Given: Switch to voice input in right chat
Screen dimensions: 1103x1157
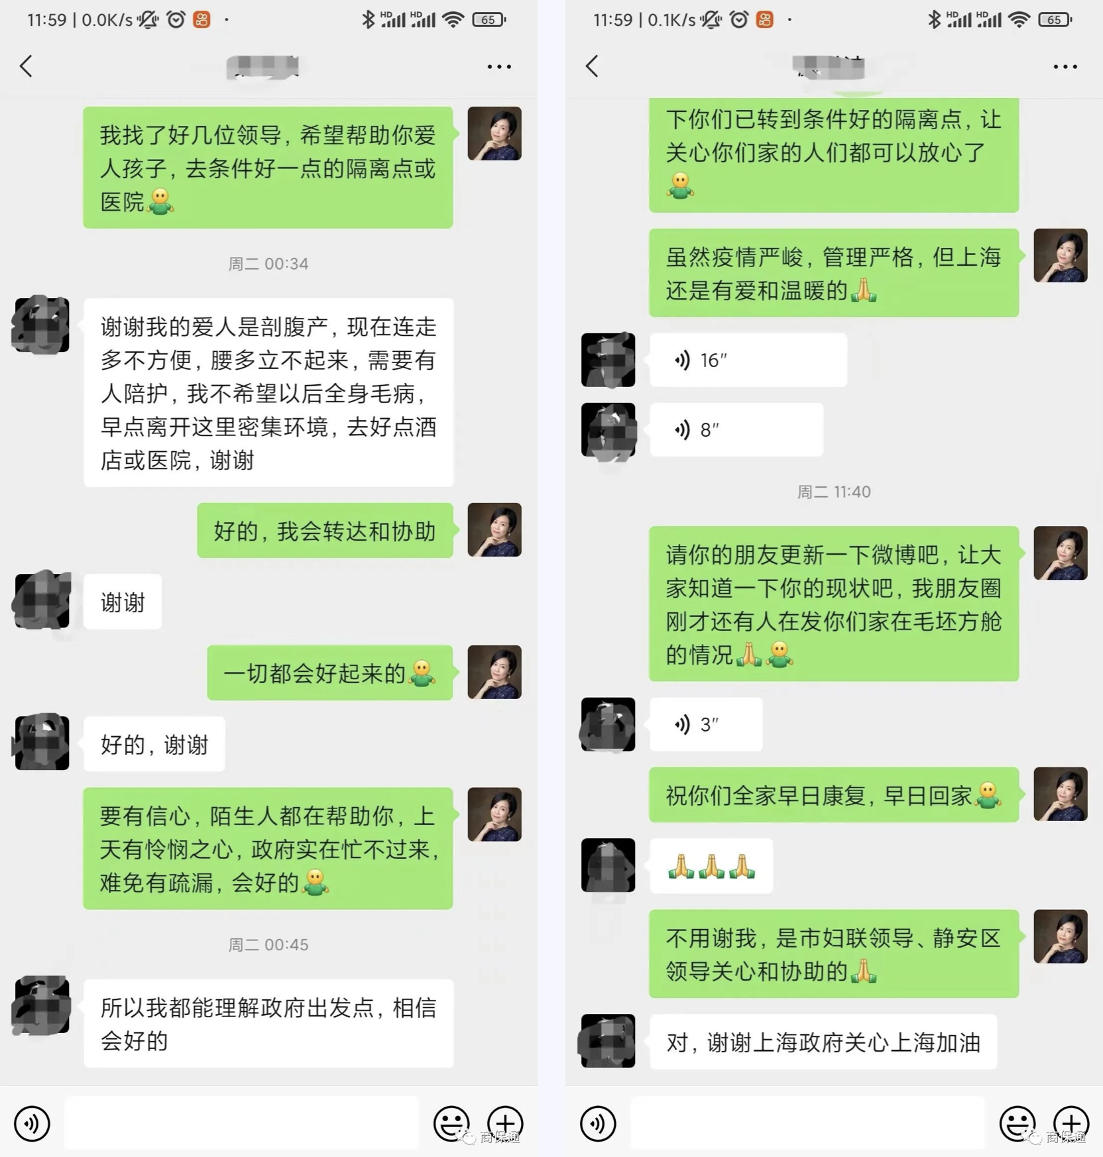Looking at the screenshot, I should pos(598,1124).
